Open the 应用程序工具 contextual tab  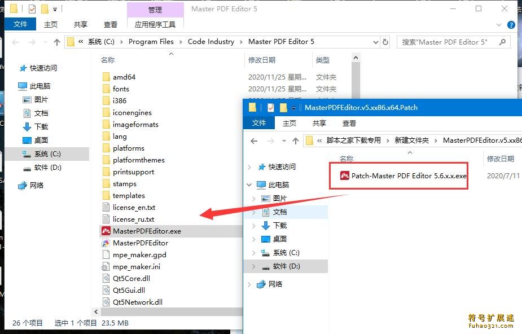(155, 25)
